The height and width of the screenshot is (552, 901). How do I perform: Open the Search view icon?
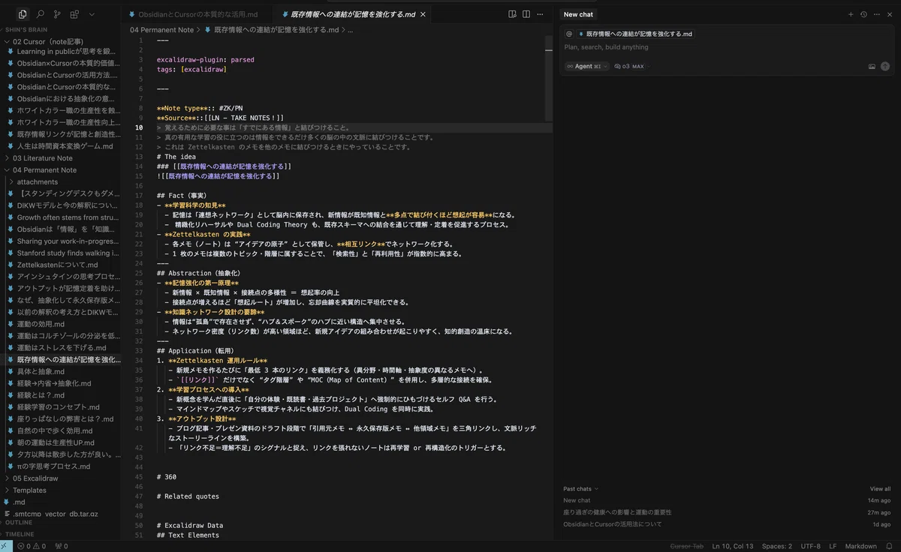click(40, 14)
